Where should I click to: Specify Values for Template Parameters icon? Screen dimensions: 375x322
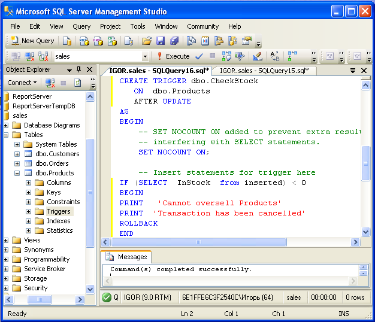click(x=274, y=56)
